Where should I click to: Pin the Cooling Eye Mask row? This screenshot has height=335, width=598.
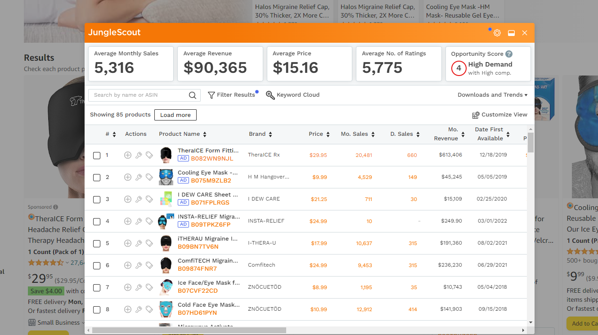click(x=139, y=177)
